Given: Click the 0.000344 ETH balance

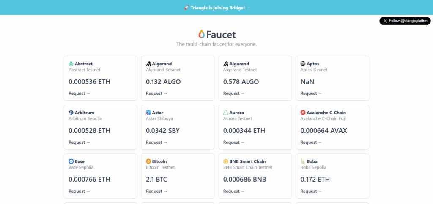Looking at the screenshot, I should click(244, 131).
